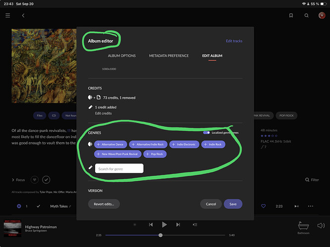Switch to the Album Options tab
330x247 pixels.
pos(121,56)
